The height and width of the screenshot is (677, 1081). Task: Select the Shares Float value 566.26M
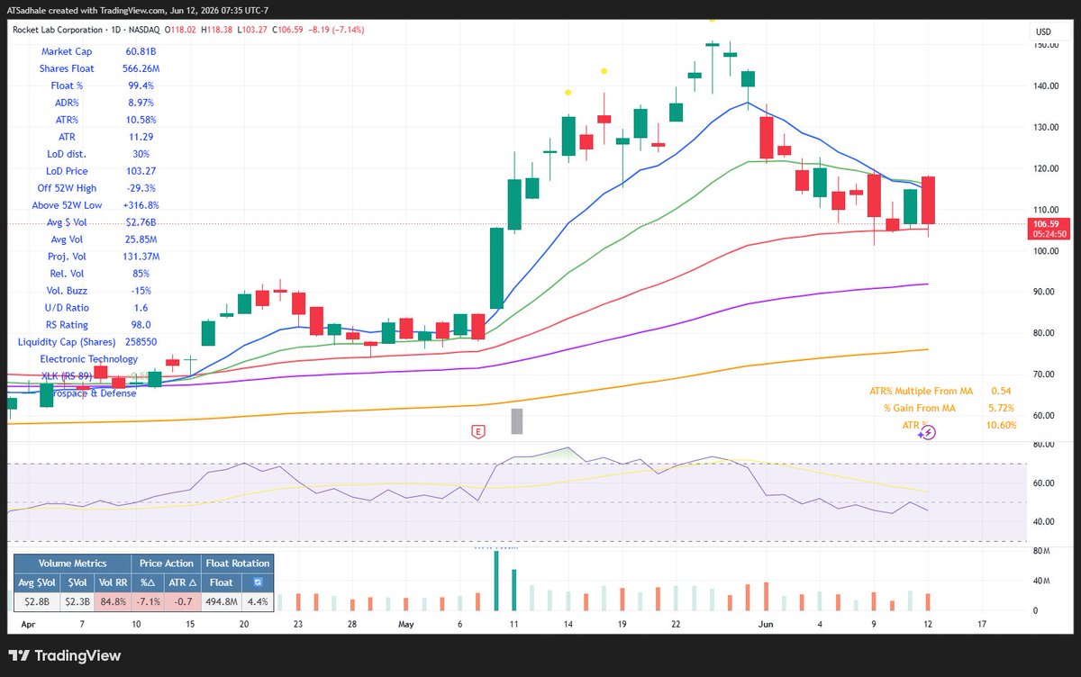coord(142,68)
